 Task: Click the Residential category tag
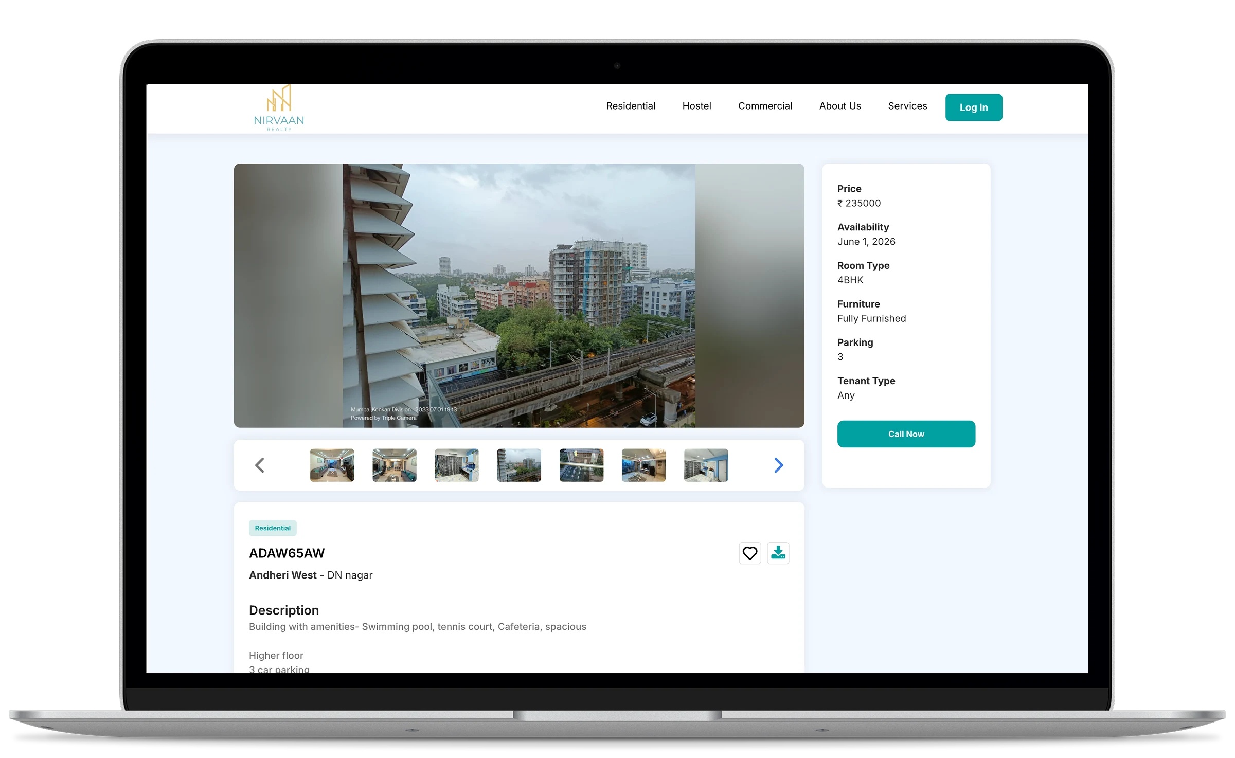(273, 528)
